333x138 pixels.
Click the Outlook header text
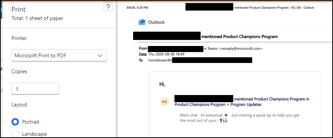pos(156,22)
